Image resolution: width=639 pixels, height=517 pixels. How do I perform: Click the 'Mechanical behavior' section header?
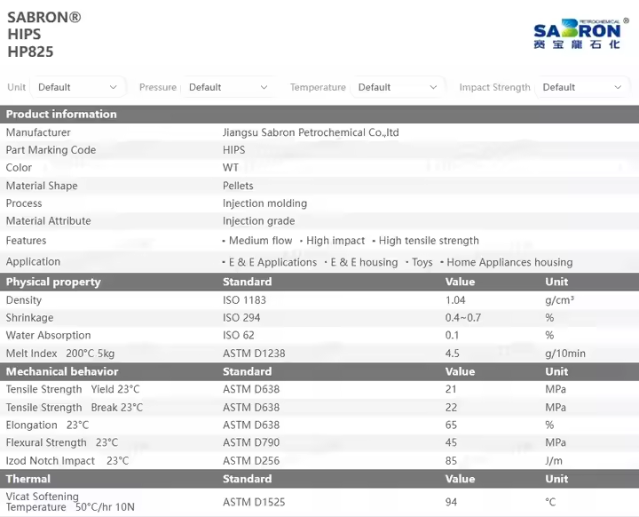(62, 371)
